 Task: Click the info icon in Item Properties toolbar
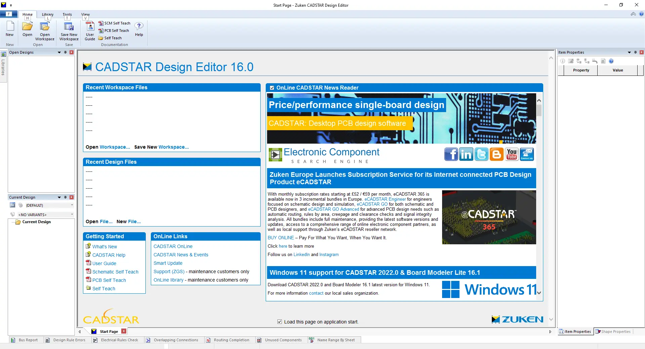point(563,61)
